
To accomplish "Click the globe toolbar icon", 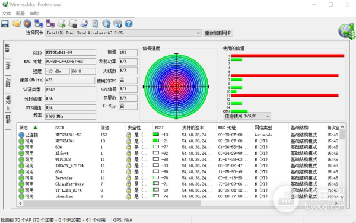I will pos(106,23).
